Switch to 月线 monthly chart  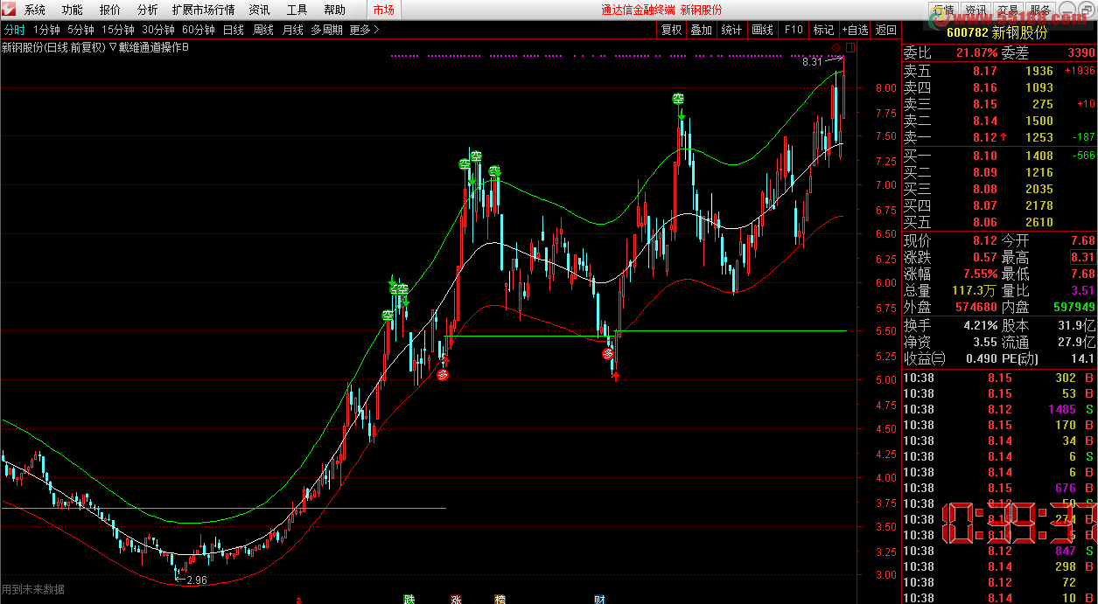pyautogui.click(x=292, y=30)
